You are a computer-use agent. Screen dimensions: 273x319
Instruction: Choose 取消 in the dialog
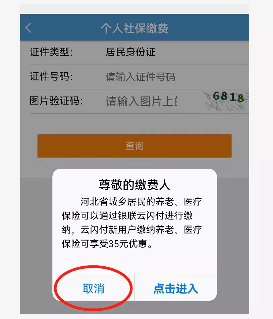(94, 288)
